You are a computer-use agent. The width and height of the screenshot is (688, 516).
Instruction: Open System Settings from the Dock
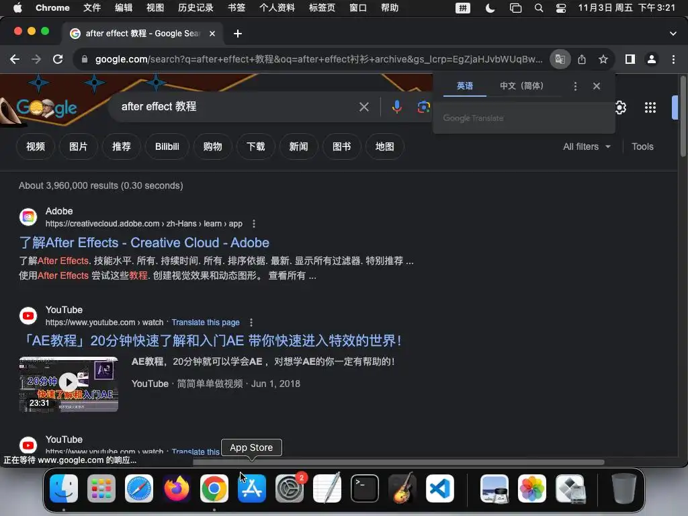click(x=290, y=488)
